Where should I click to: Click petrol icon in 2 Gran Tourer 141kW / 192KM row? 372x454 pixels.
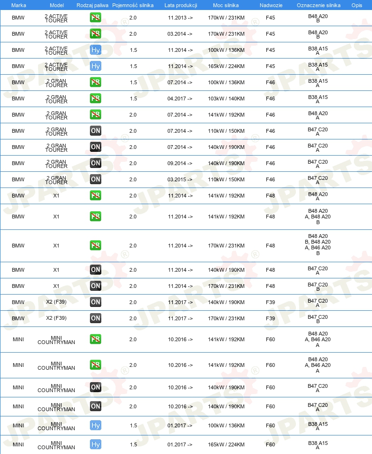[x=96, y=115]
